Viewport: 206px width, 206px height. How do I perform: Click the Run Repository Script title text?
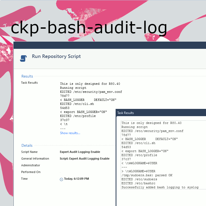tap(56, 56)
